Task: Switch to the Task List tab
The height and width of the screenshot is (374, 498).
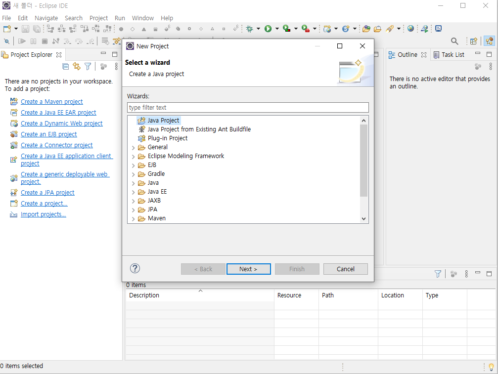Action: (x=449, y=54)
